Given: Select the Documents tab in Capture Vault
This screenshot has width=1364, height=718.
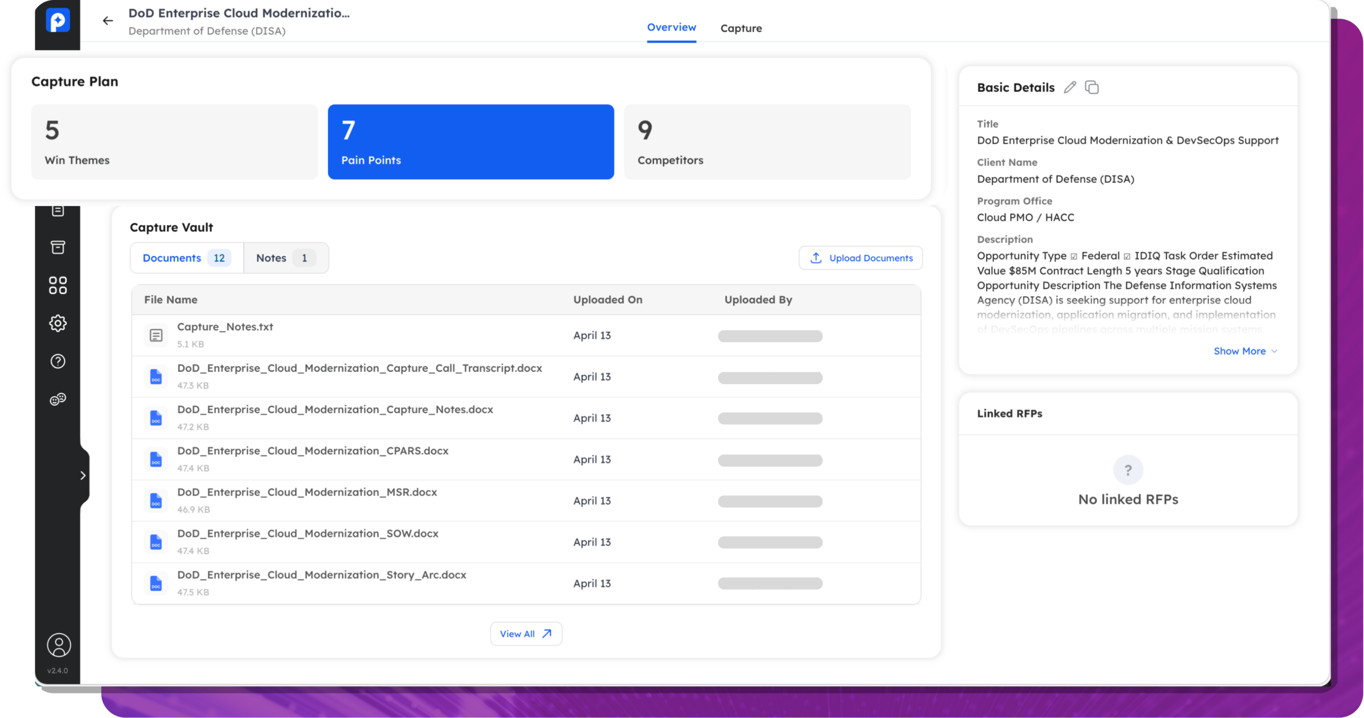Looking at the screenshot, I should pos(186,258).
